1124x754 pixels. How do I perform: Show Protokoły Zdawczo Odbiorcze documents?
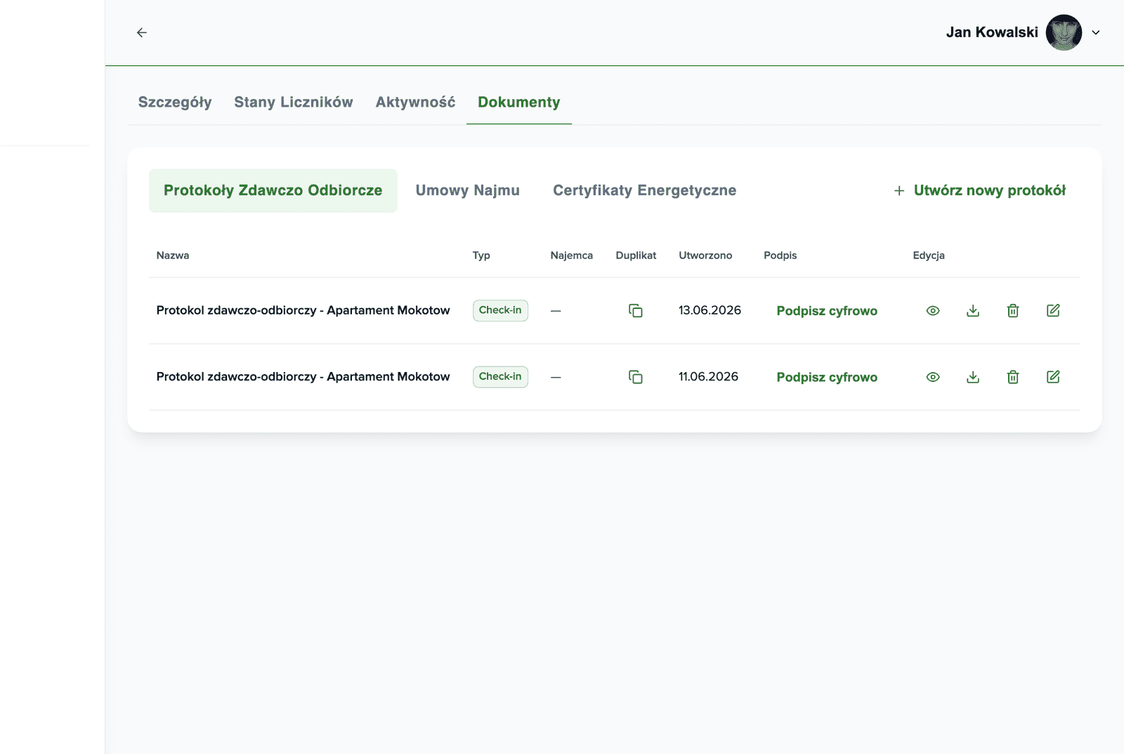point(273,190)
